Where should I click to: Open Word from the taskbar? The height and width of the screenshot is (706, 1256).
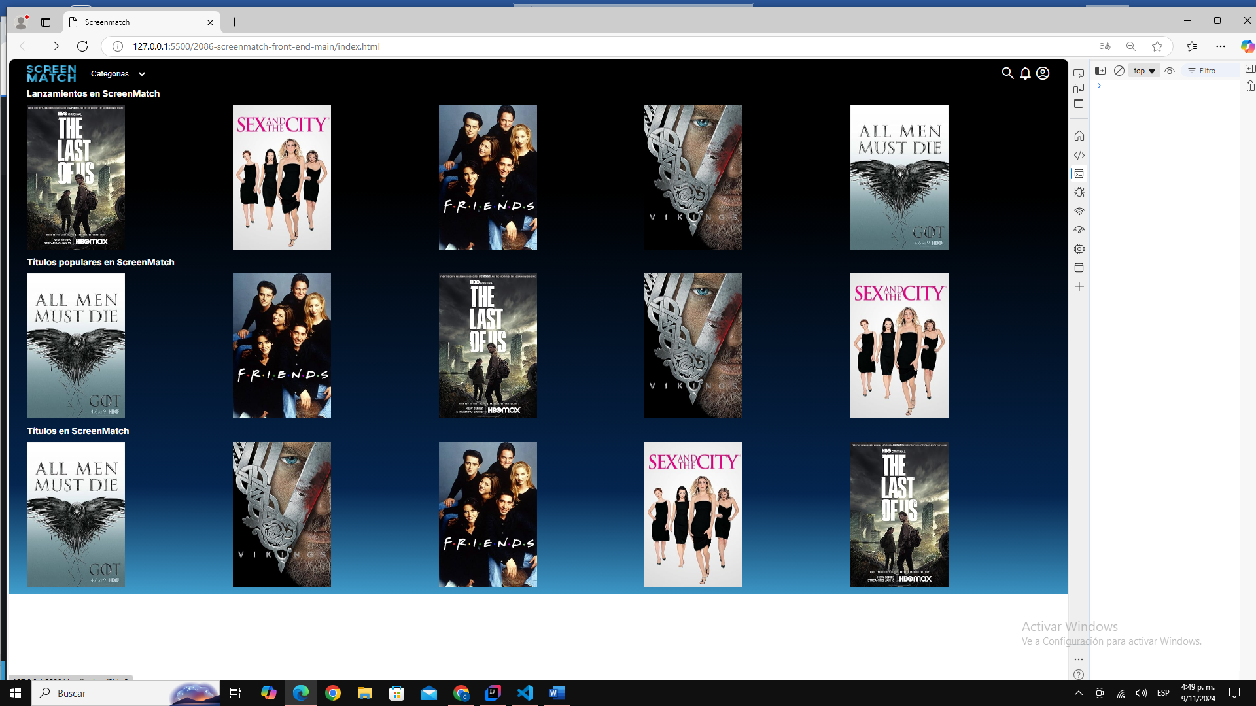pyautogui.click(x=557, y=693)
